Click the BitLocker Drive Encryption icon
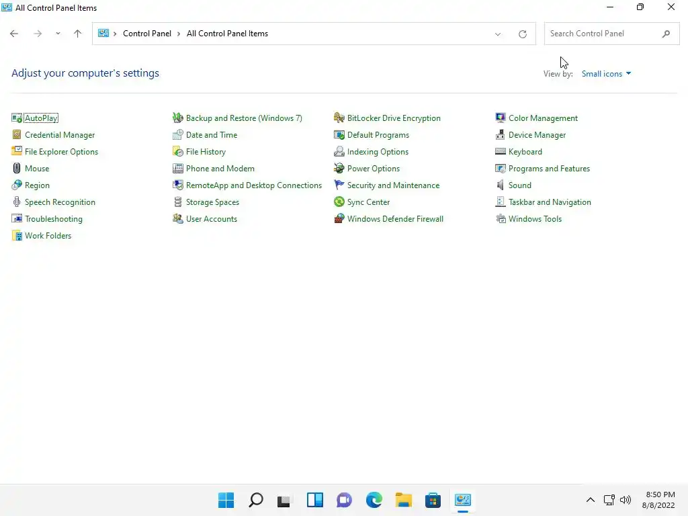The height and width of the screenshot is (516, 688). [x=339, y=118]
